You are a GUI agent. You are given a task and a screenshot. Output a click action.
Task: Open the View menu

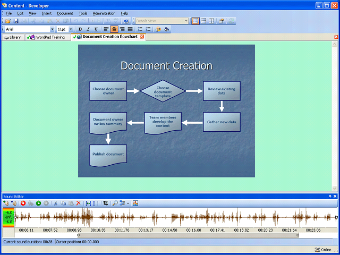click(x=32, y=13)
